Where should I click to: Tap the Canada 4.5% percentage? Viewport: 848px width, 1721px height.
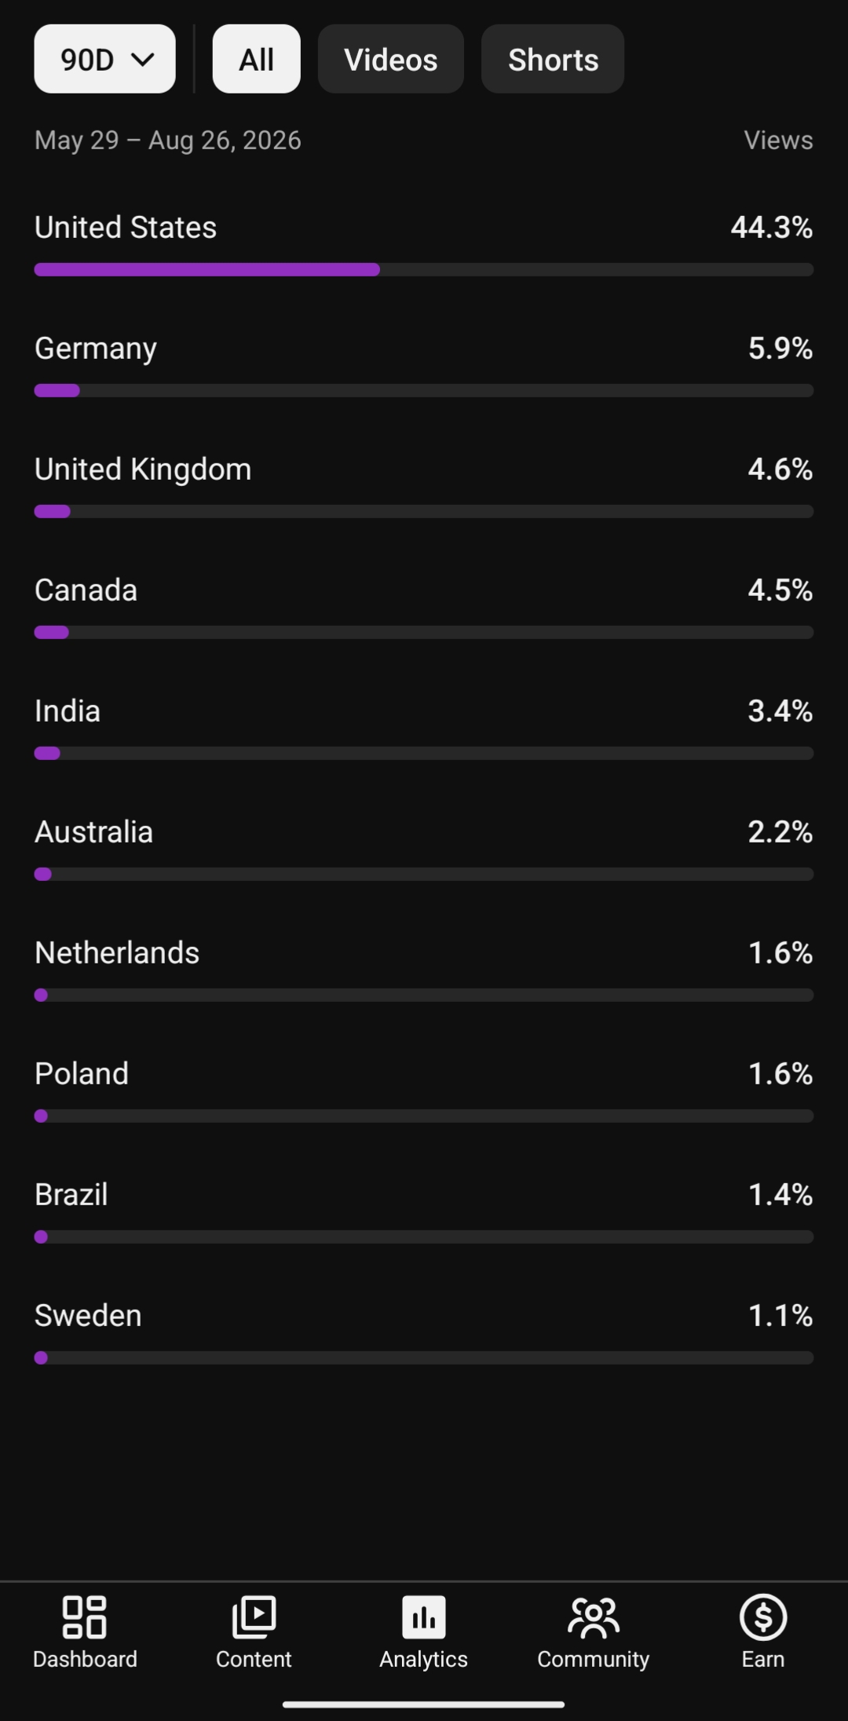780,590
